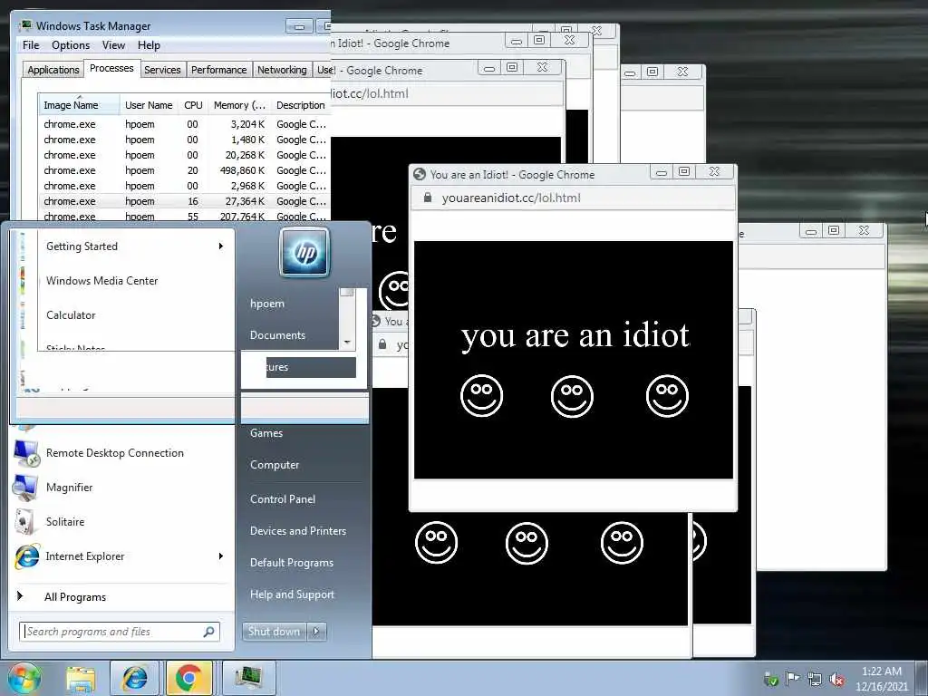The image size is (928, 696).
Task: Select chrome.exe row with 2,968 K memory
Action: [x=184, y=186]
